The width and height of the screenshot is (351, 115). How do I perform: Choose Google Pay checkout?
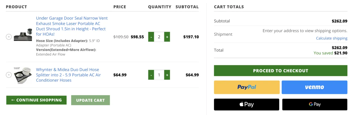coord(315,104)
